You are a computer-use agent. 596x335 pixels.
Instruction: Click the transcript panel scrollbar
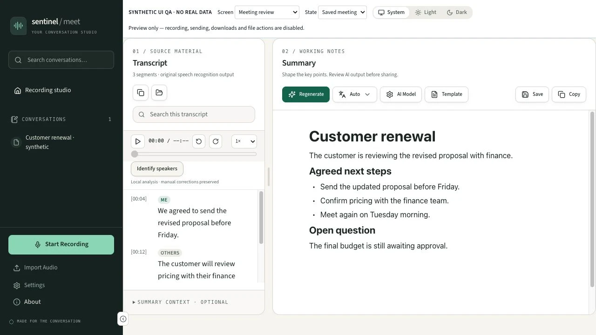pos(261,218)
